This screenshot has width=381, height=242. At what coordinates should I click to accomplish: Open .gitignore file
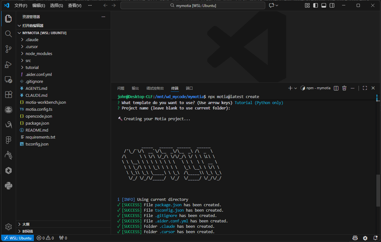point(63,81)
